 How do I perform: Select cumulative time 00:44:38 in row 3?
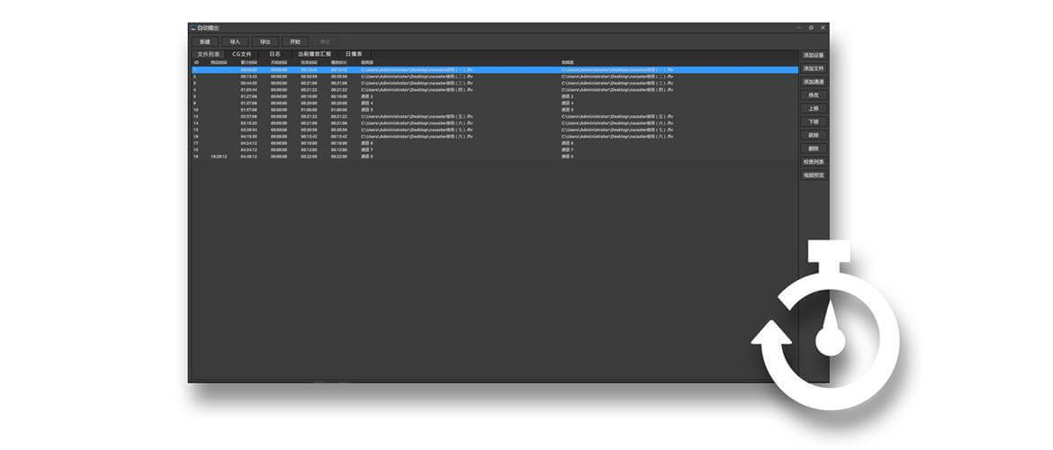point(248,83)
